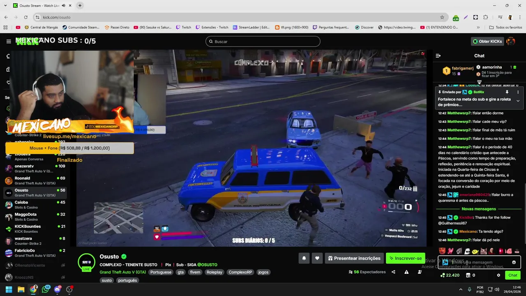Bookmark this page with star icon

(442, 17)
